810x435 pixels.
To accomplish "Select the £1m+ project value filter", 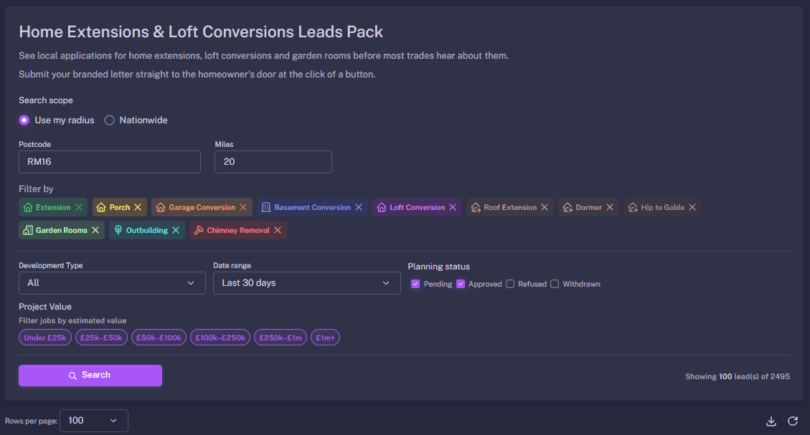I will point(325,337).
